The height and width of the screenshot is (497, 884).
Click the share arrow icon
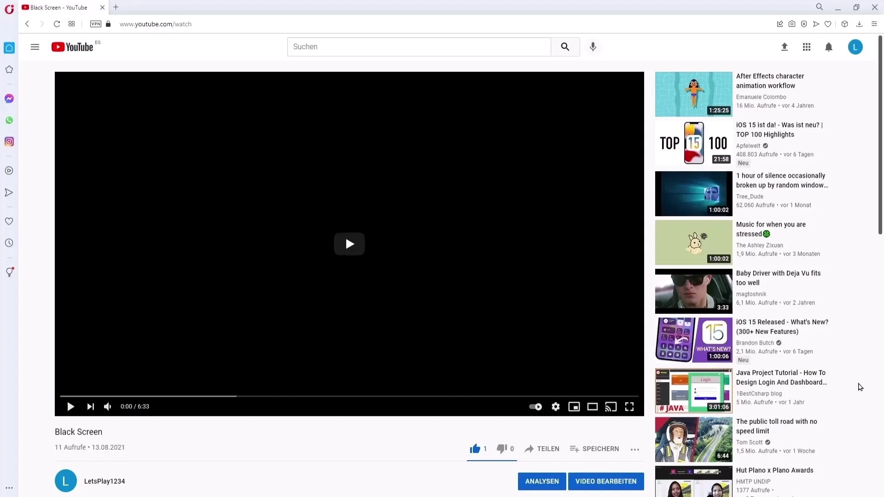click(528, 448)
